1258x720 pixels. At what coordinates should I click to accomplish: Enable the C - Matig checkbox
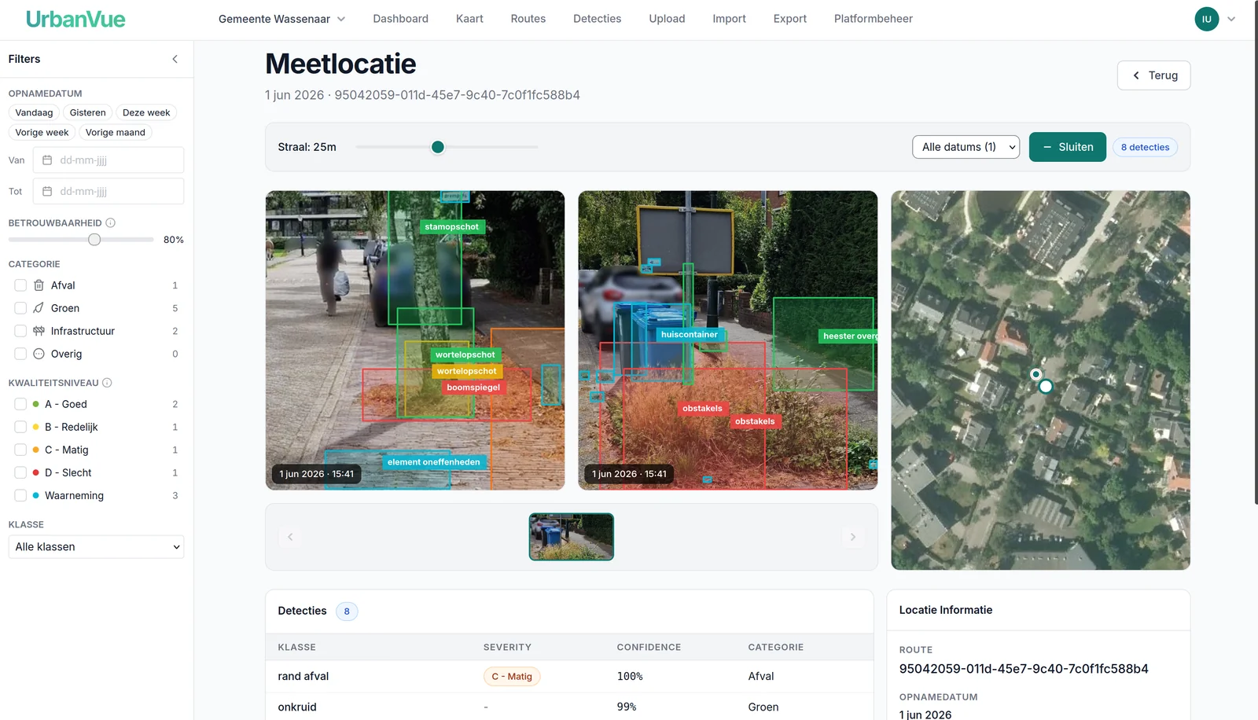(20, 450)
